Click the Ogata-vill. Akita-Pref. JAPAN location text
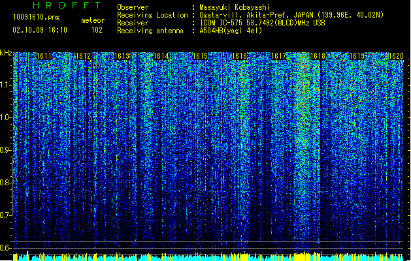The width and height of the screenshot is (411, 261). click(x=291, y=15)
